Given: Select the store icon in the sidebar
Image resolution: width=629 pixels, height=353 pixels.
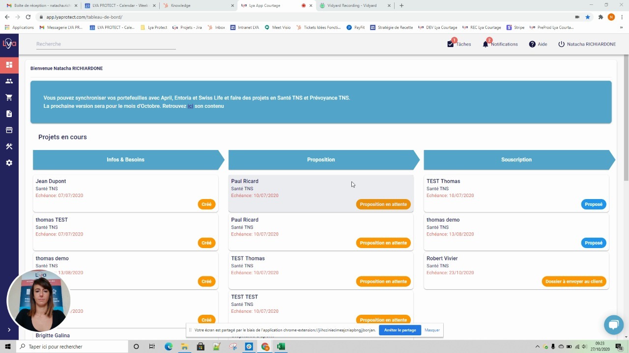Looking at the screenshot, I should (9, 130).
